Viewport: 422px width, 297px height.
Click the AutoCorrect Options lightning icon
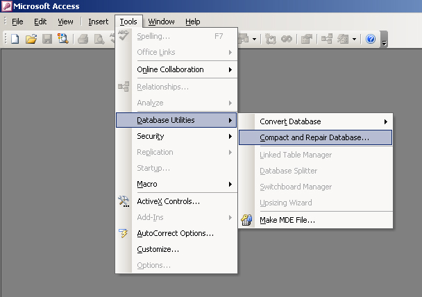[x=124, y=233]
